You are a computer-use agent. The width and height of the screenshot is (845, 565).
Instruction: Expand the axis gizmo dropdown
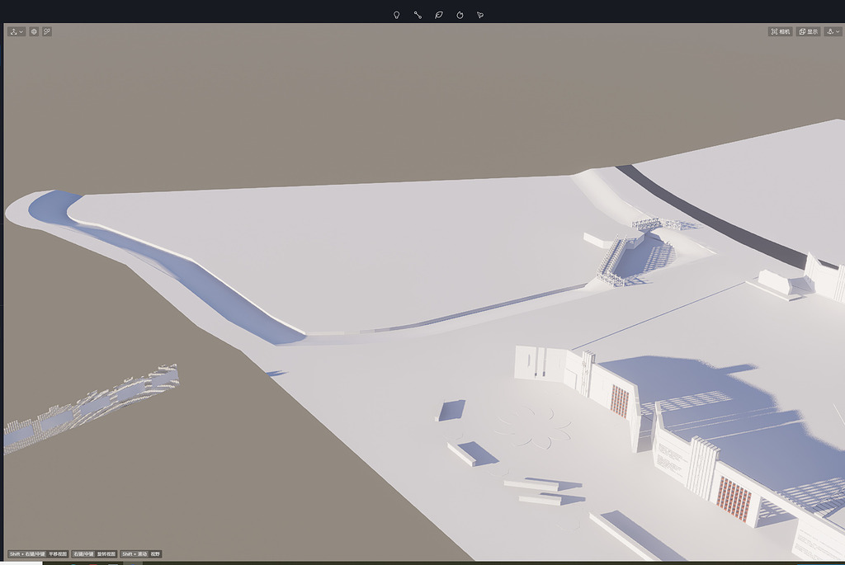[x=17, y=31]
